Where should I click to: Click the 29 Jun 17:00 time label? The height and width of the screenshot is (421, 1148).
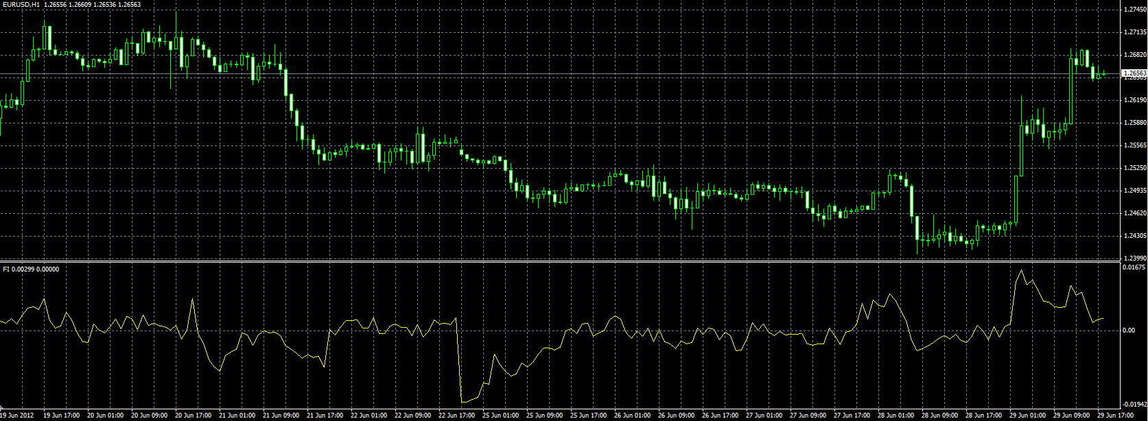click(1116, 416)
